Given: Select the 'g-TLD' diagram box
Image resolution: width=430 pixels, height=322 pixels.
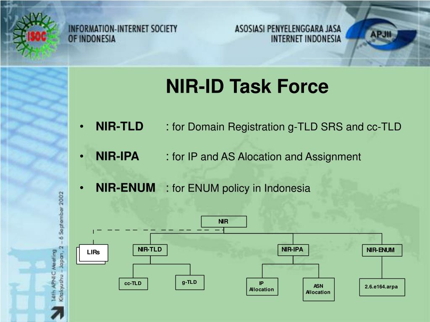Looking at the screenshot, I should (190, 282).
